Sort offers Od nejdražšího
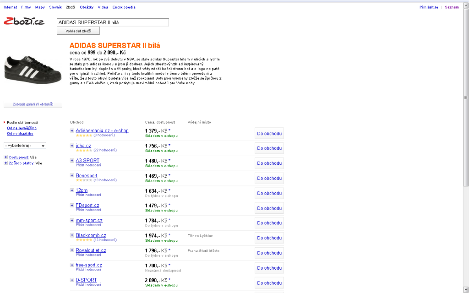 click(x=20, y=134)
